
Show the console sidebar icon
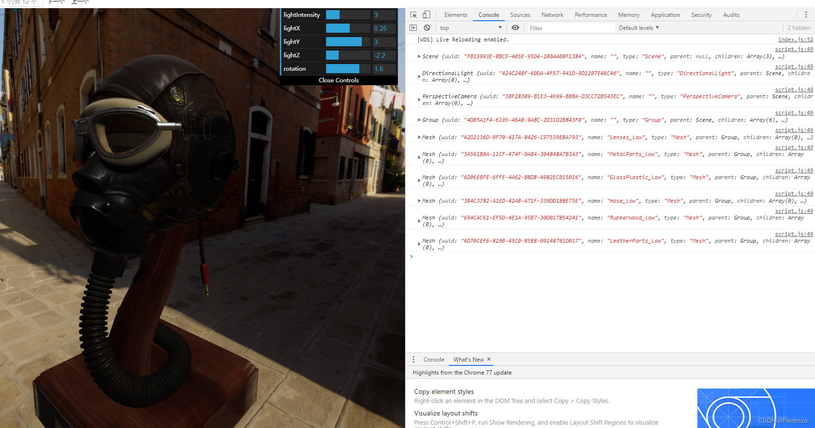413,28
